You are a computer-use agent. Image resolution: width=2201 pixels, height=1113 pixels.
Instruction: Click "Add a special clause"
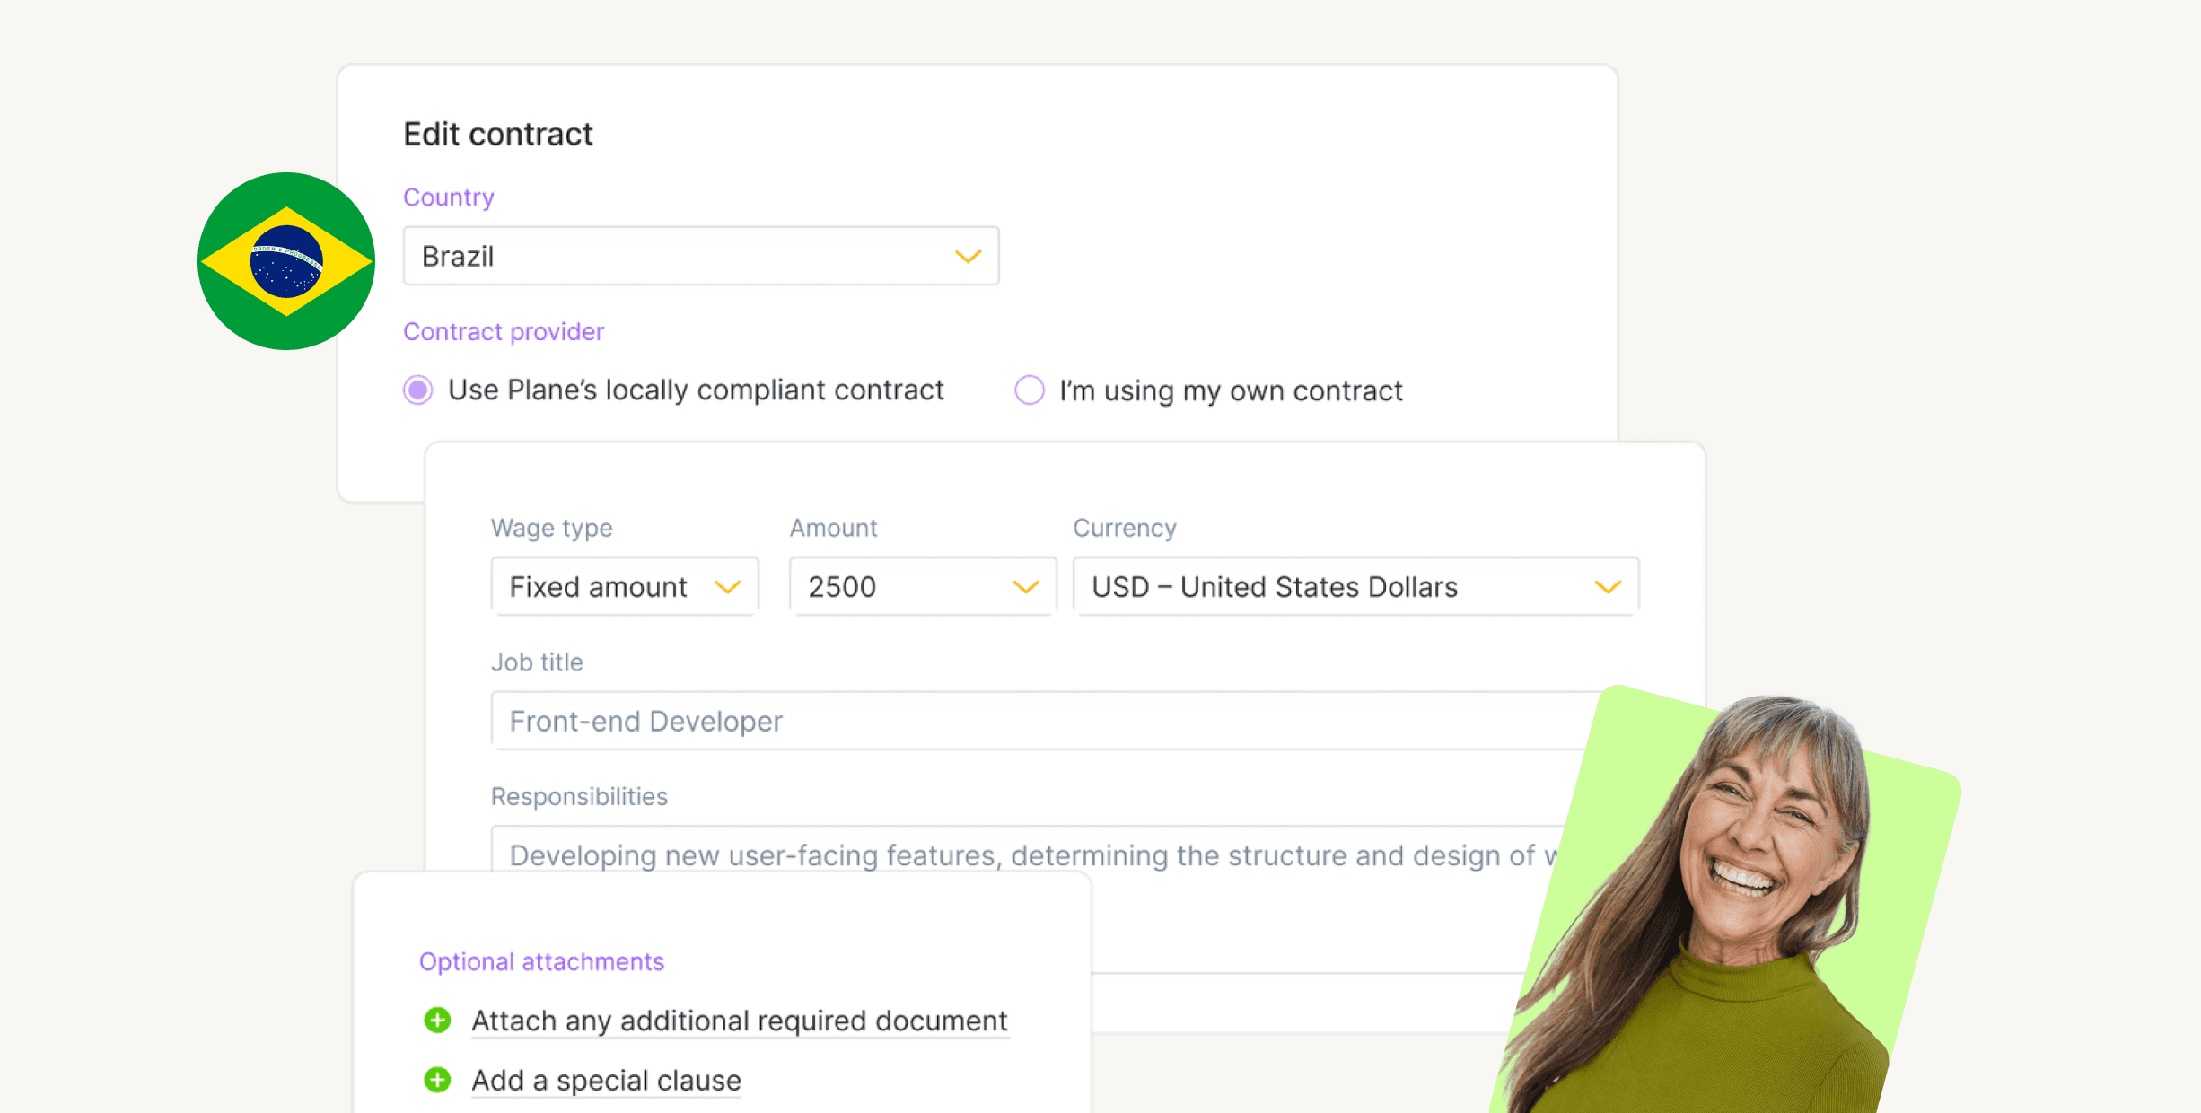tap(606, 1080)
